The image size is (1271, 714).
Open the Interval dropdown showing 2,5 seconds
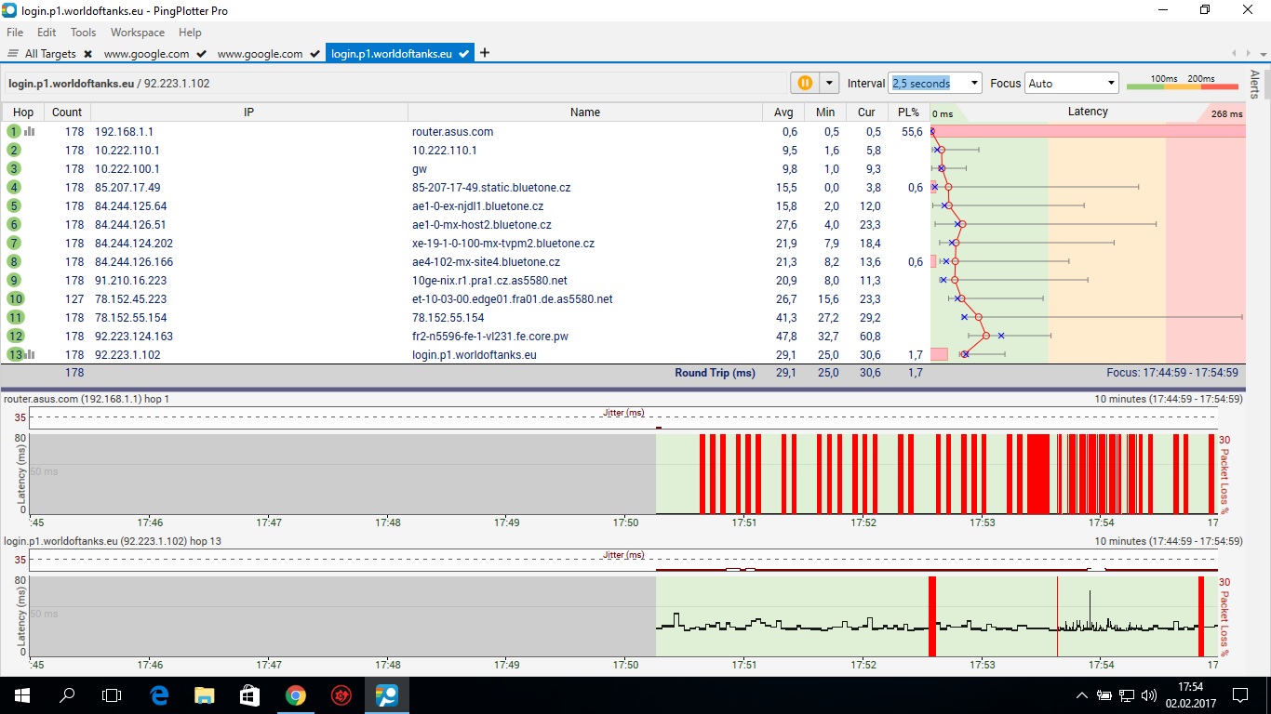tap(934, 83)
